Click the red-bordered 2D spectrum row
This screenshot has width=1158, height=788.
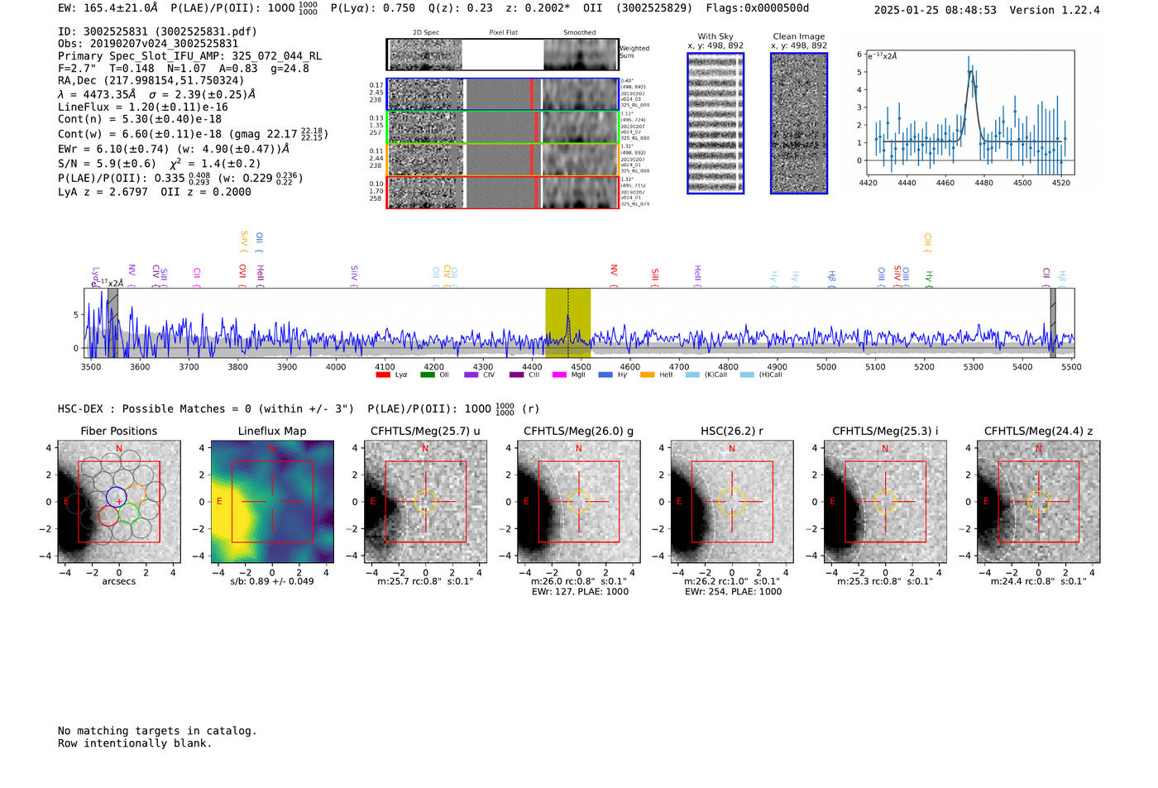tap(503, 192)
